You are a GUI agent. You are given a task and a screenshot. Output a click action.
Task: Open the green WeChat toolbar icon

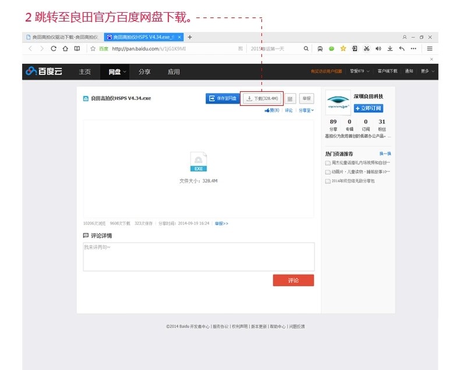point(331,49)
